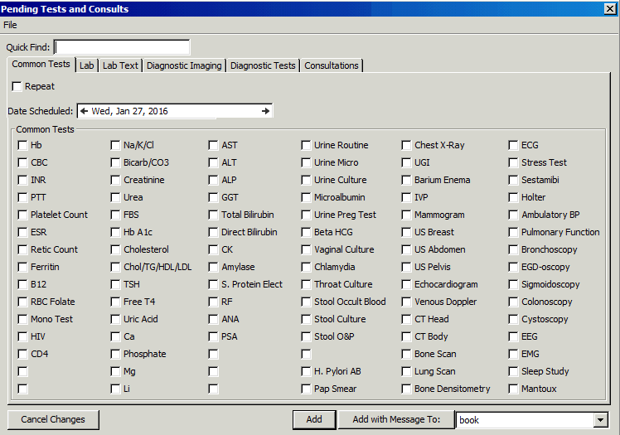Tick the PSA checkbox
This screenshot has height=435, width=620.
tap(213, 336)
